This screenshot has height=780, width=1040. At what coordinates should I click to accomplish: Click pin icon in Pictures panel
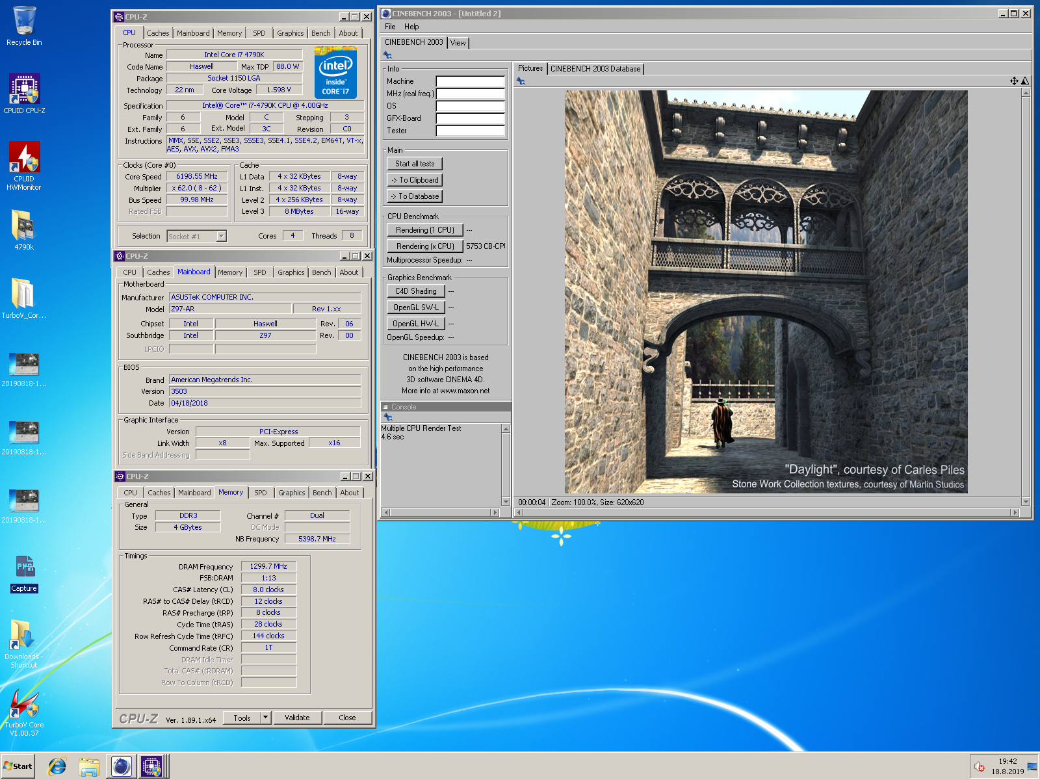coord(521,81)
